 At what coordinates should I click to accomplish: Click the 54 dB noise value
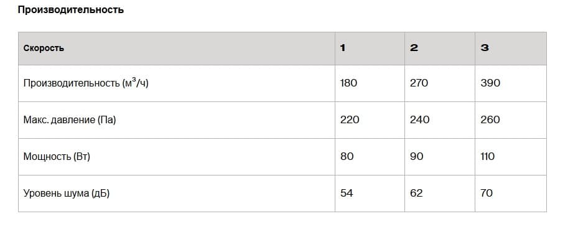(x=347, y=194)
